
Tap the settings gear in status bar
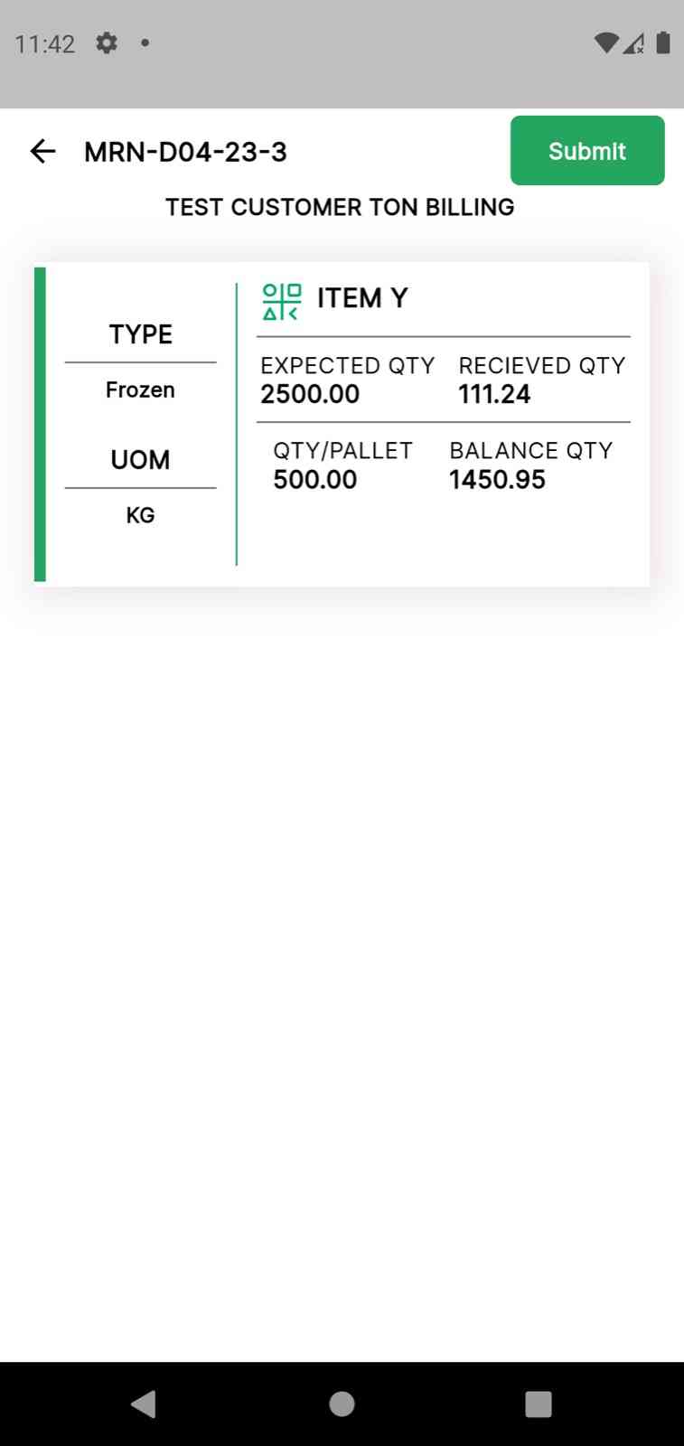107,42
